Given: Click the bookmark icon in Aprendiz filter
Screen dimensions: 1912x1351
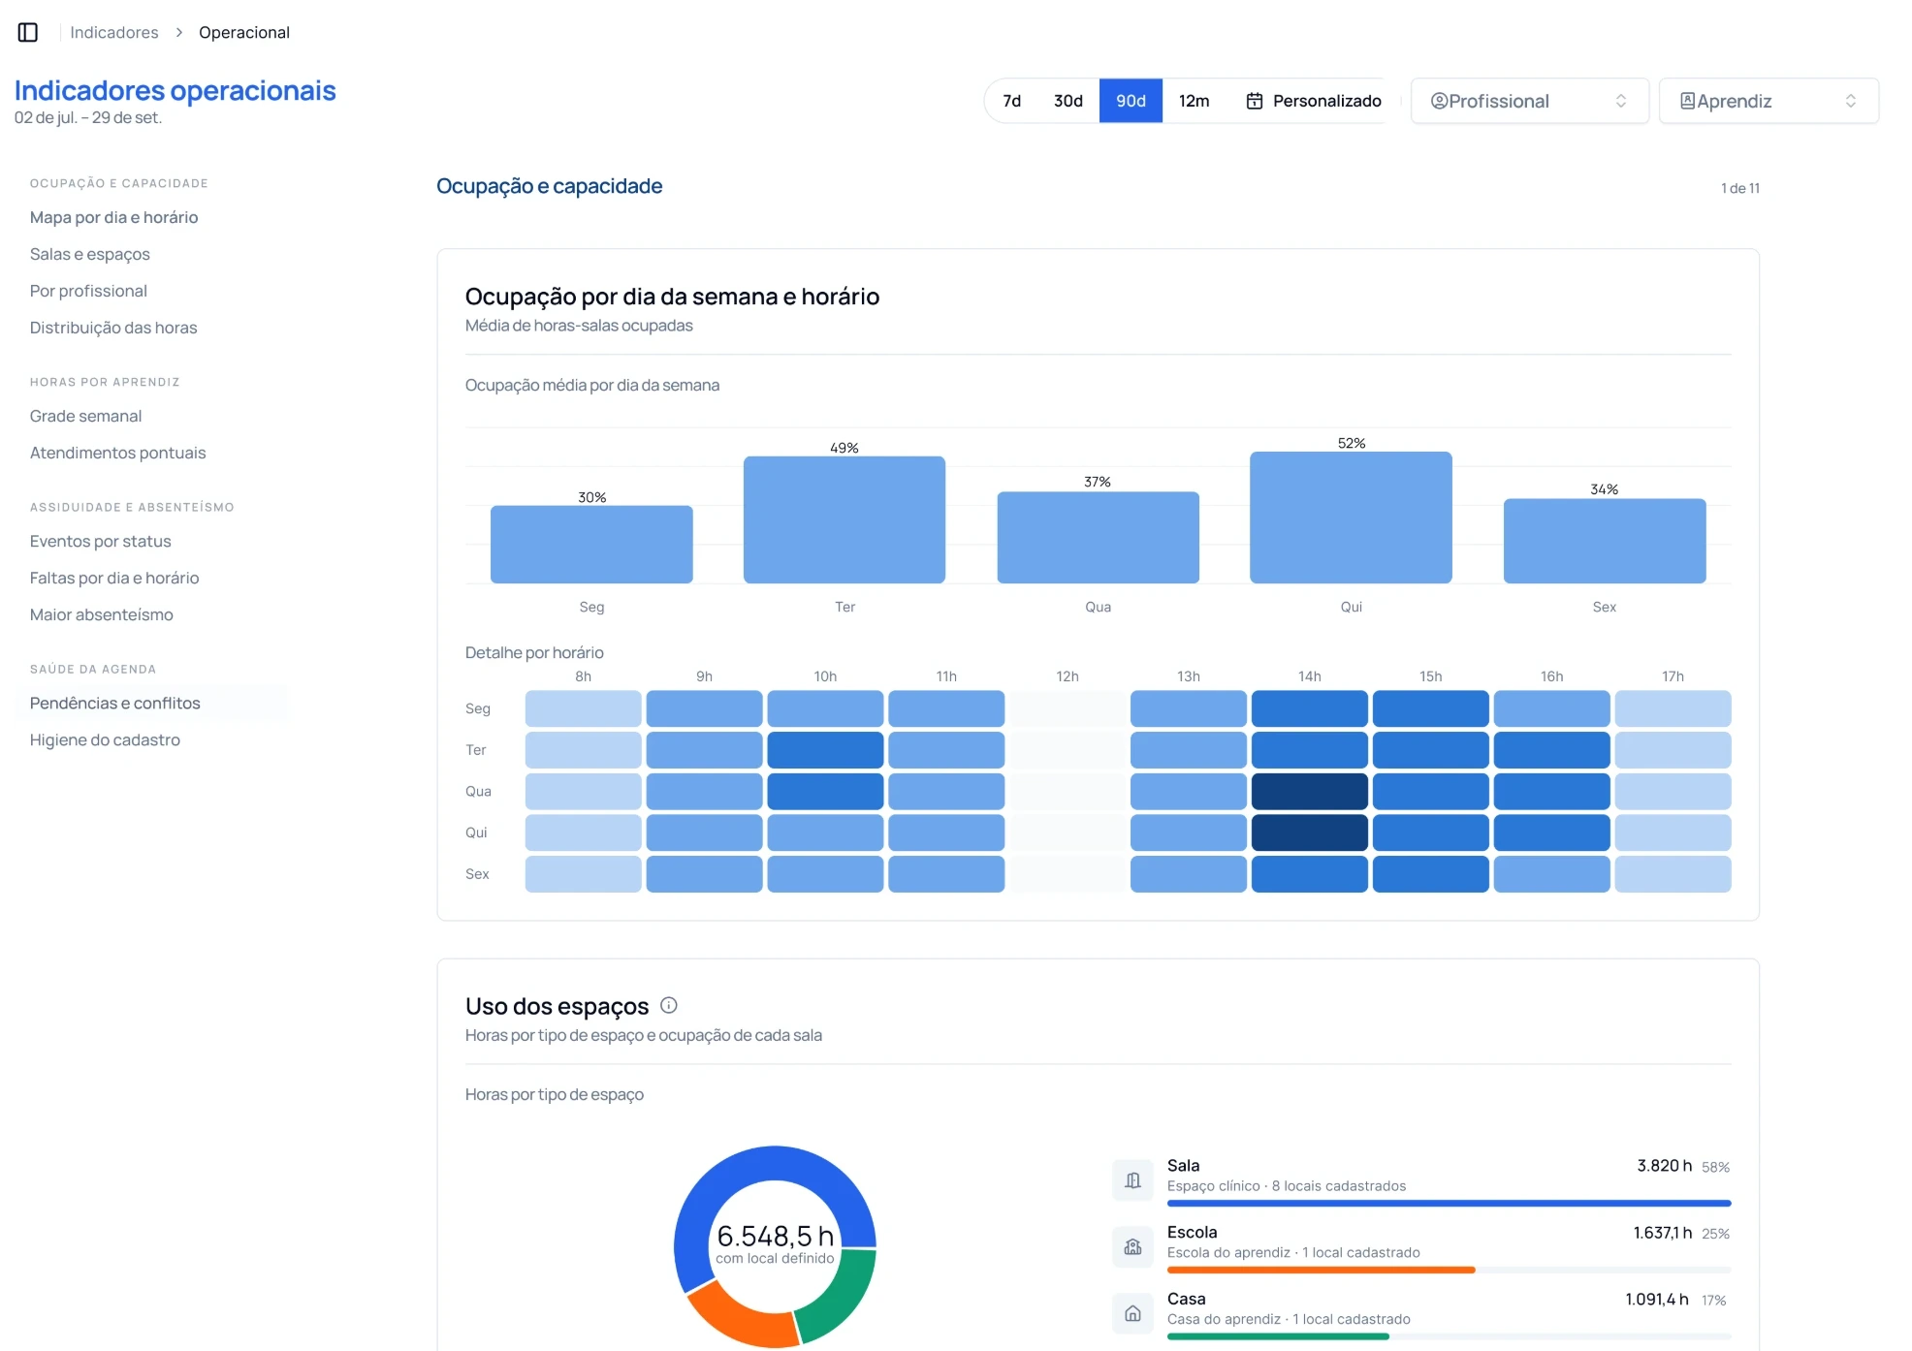Looking at the screenshot, I should 1687,101.
